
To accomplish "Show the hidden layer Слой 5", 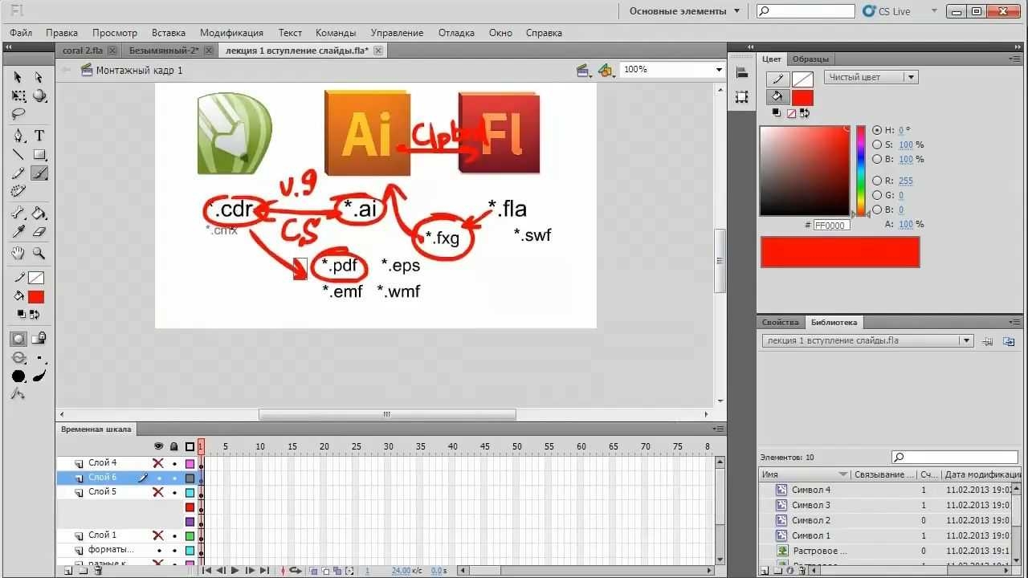I will point(158,492).
